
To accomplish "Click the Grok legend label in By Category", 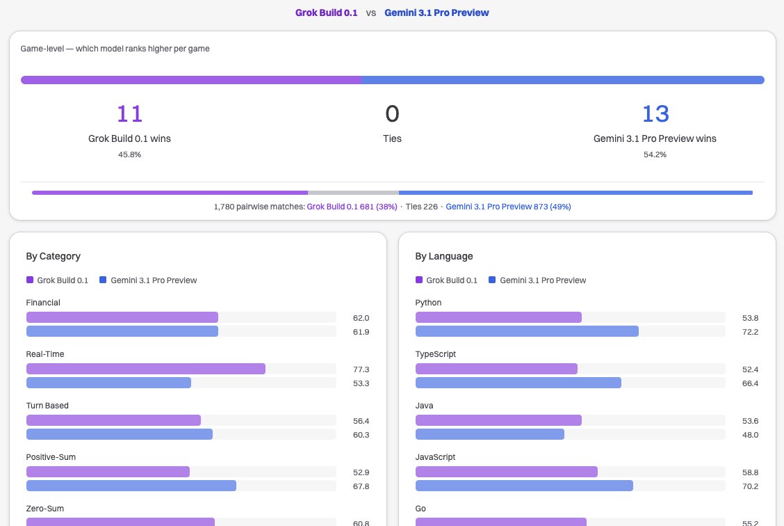I will click(x=63, y=280).
